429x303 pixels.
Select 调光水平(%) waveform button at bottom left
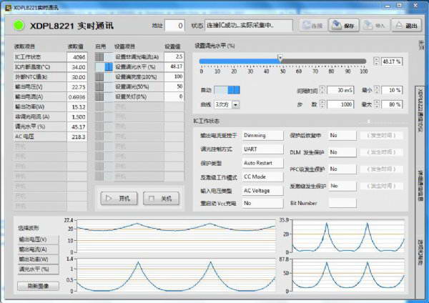pyautogui.click(x=38, y=269)
